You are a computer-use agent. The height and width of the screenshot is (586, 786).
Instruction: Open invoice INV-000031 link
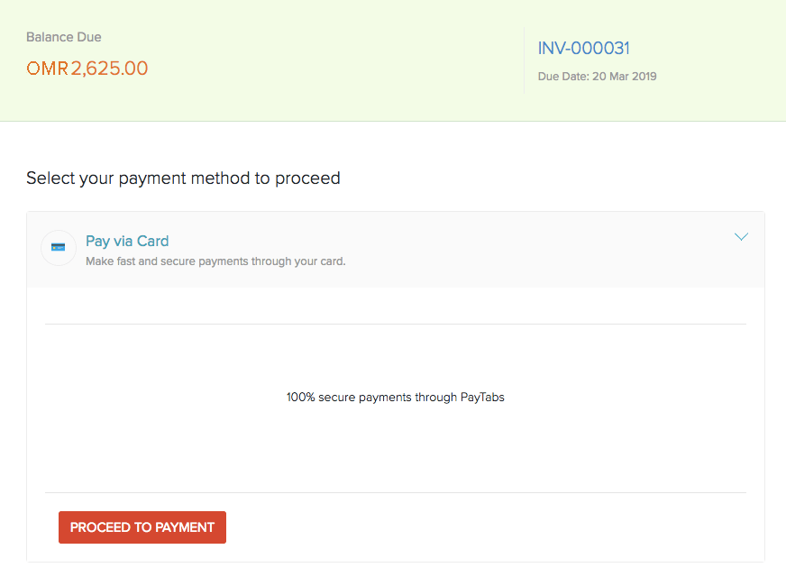pos(583,49)
